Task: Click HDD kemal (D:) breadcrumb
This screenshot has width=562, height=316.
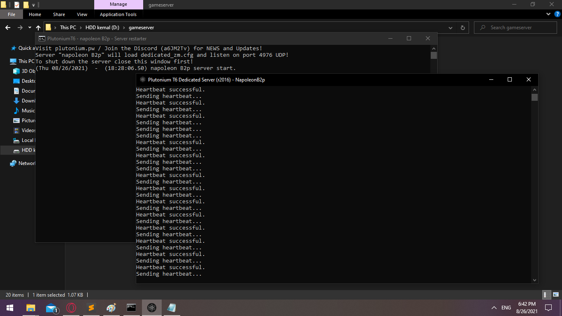Action: (102, 28)
